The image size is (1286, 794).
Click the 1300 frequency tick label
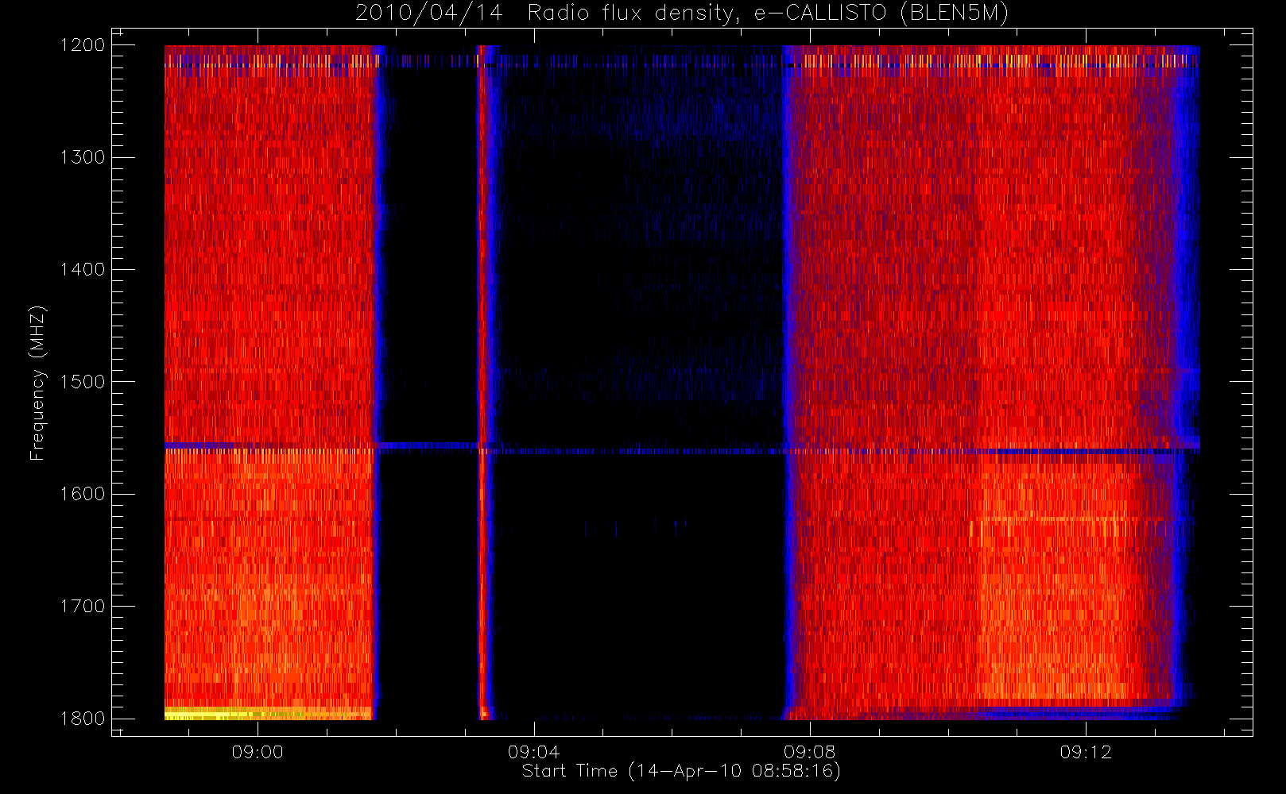(x=83, y=157)
